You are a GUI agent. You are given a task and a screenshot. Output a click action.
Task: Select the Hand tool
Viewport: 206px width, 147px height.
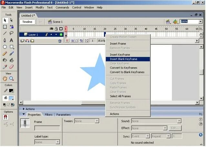(5, 79)
